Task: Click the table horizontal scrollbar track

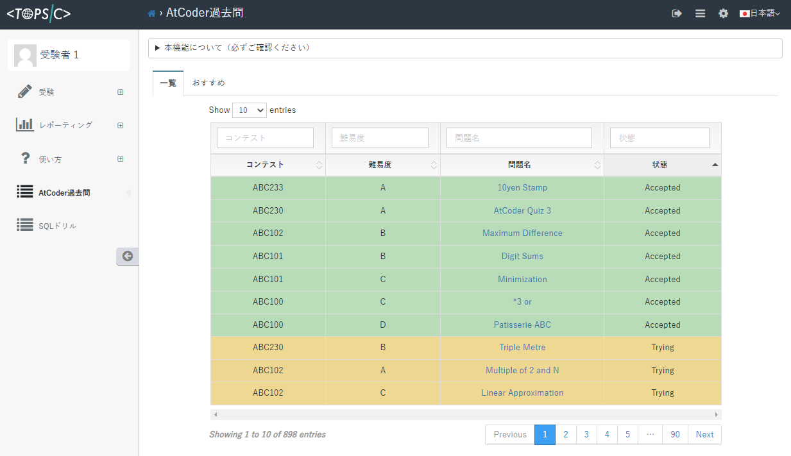Action: pos(466,415)
